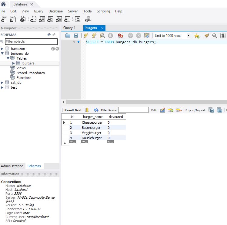Create new function toolbar icon
This screenshot has width=227, height=225.
pos(68,19)
